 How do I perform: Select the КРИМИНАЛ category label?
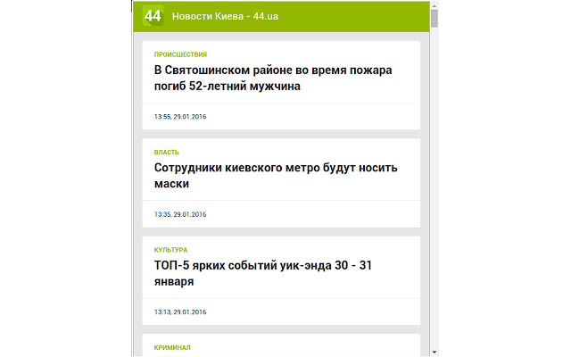[x=172, y=347]
